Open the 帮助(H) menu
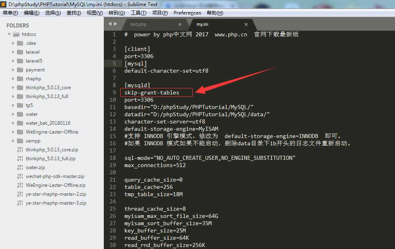395x249 pixels. [215, 13]
